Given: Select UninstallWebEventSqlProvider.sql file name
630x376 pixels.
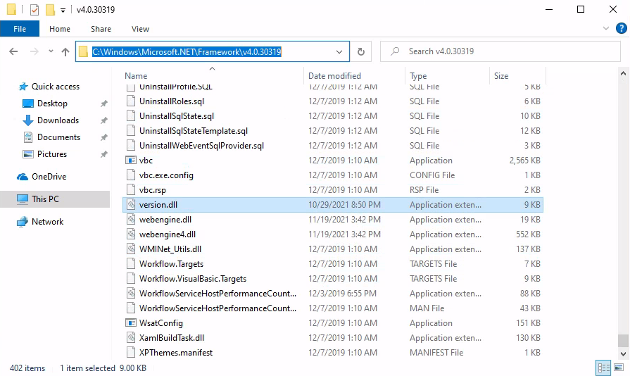Looking at the screenshot, I should (x=201, y=146).
